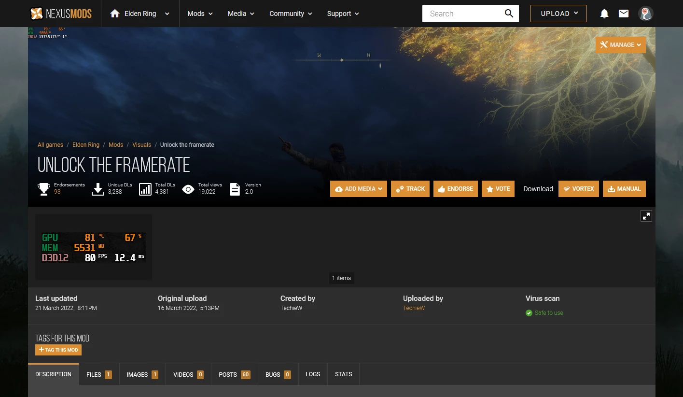Image resolution: width=683 pixels, height=397 pixels.
Task: Open the Mods menu
Action: [200, 14]
